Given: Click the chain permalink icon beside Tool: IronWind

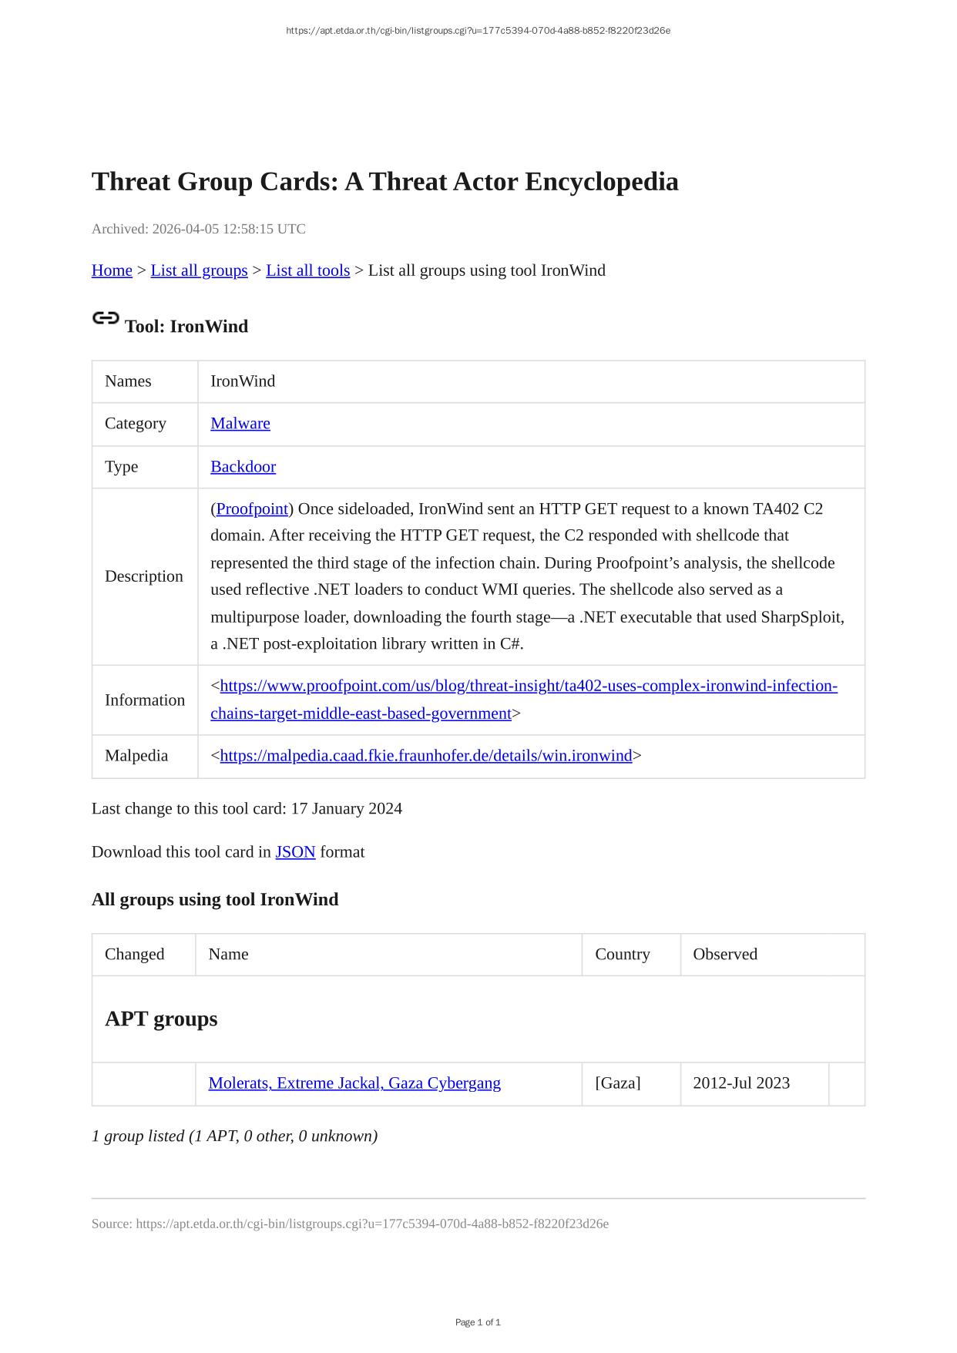Looking at the screenshot, I should point(106,318).
